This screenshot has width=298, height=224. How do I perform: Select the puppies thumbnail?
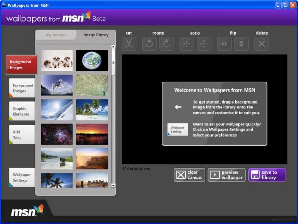pyautogui.click(x=57, y=61)
